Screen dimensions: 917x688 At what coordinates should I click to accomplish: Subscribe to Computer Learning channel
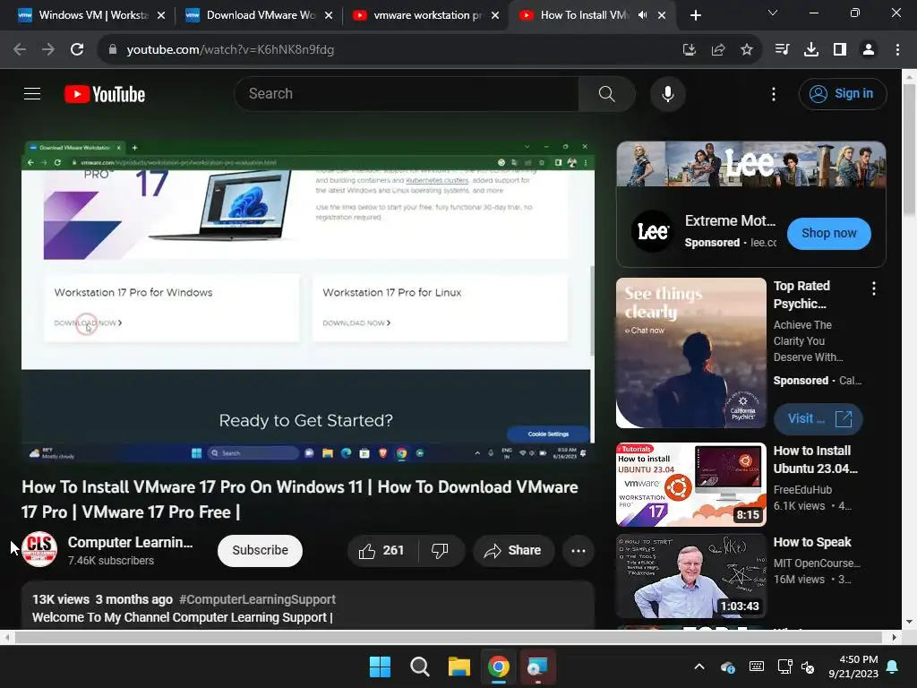coord(261,551)
